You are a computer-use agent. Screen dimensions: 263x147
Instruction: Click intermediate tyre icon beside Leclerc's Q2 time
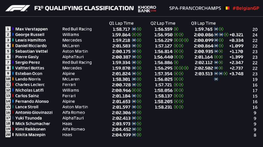(177, 85)
